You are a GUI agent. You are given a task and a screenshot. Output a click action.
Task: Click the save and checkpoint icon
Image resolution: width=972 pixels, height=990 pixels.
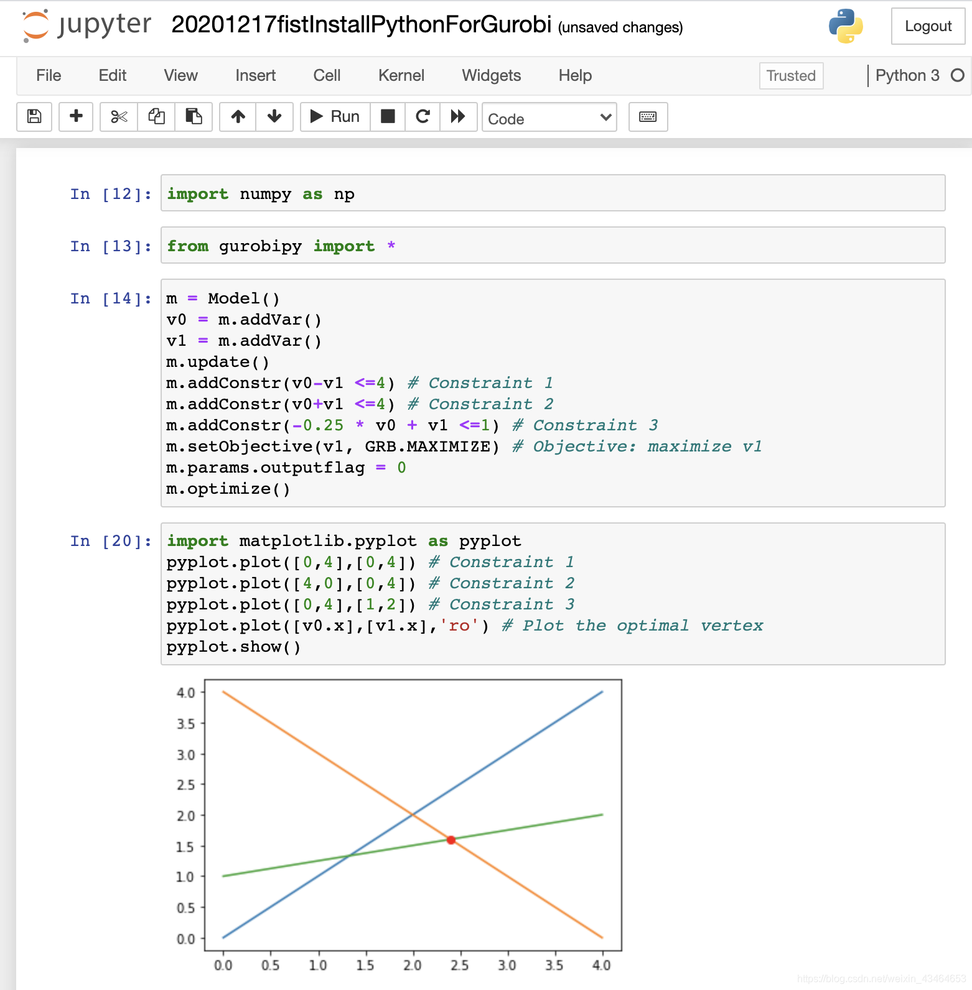pos(34,117)
